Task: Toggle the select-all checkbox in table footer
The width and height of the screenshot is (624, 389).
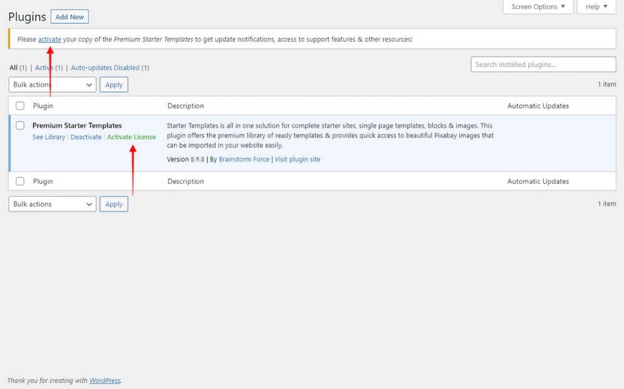Action: point(20,181)
